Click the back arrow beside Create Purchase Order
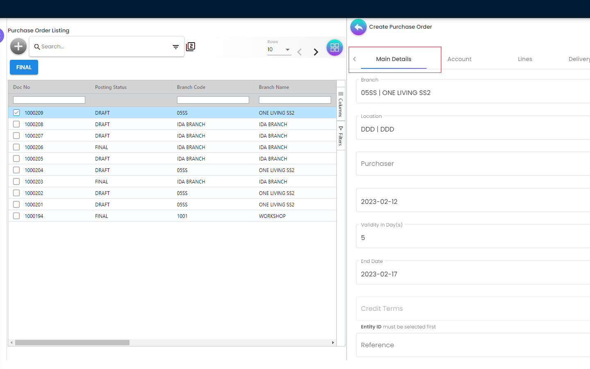The image size is (590, 369). pos(359,27)
